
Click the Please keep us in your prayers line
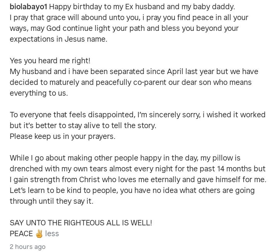[x=63, y=136]
